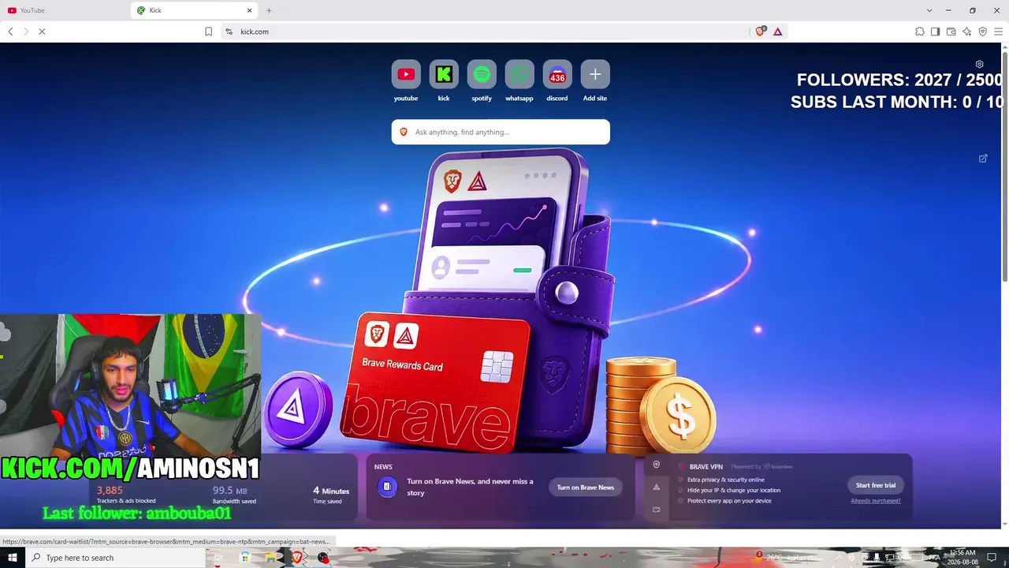The width and height of the screenshot is (1009, 568).
Task: Open the Extensions puzzle icon
Action: click(x=920, y=32)
